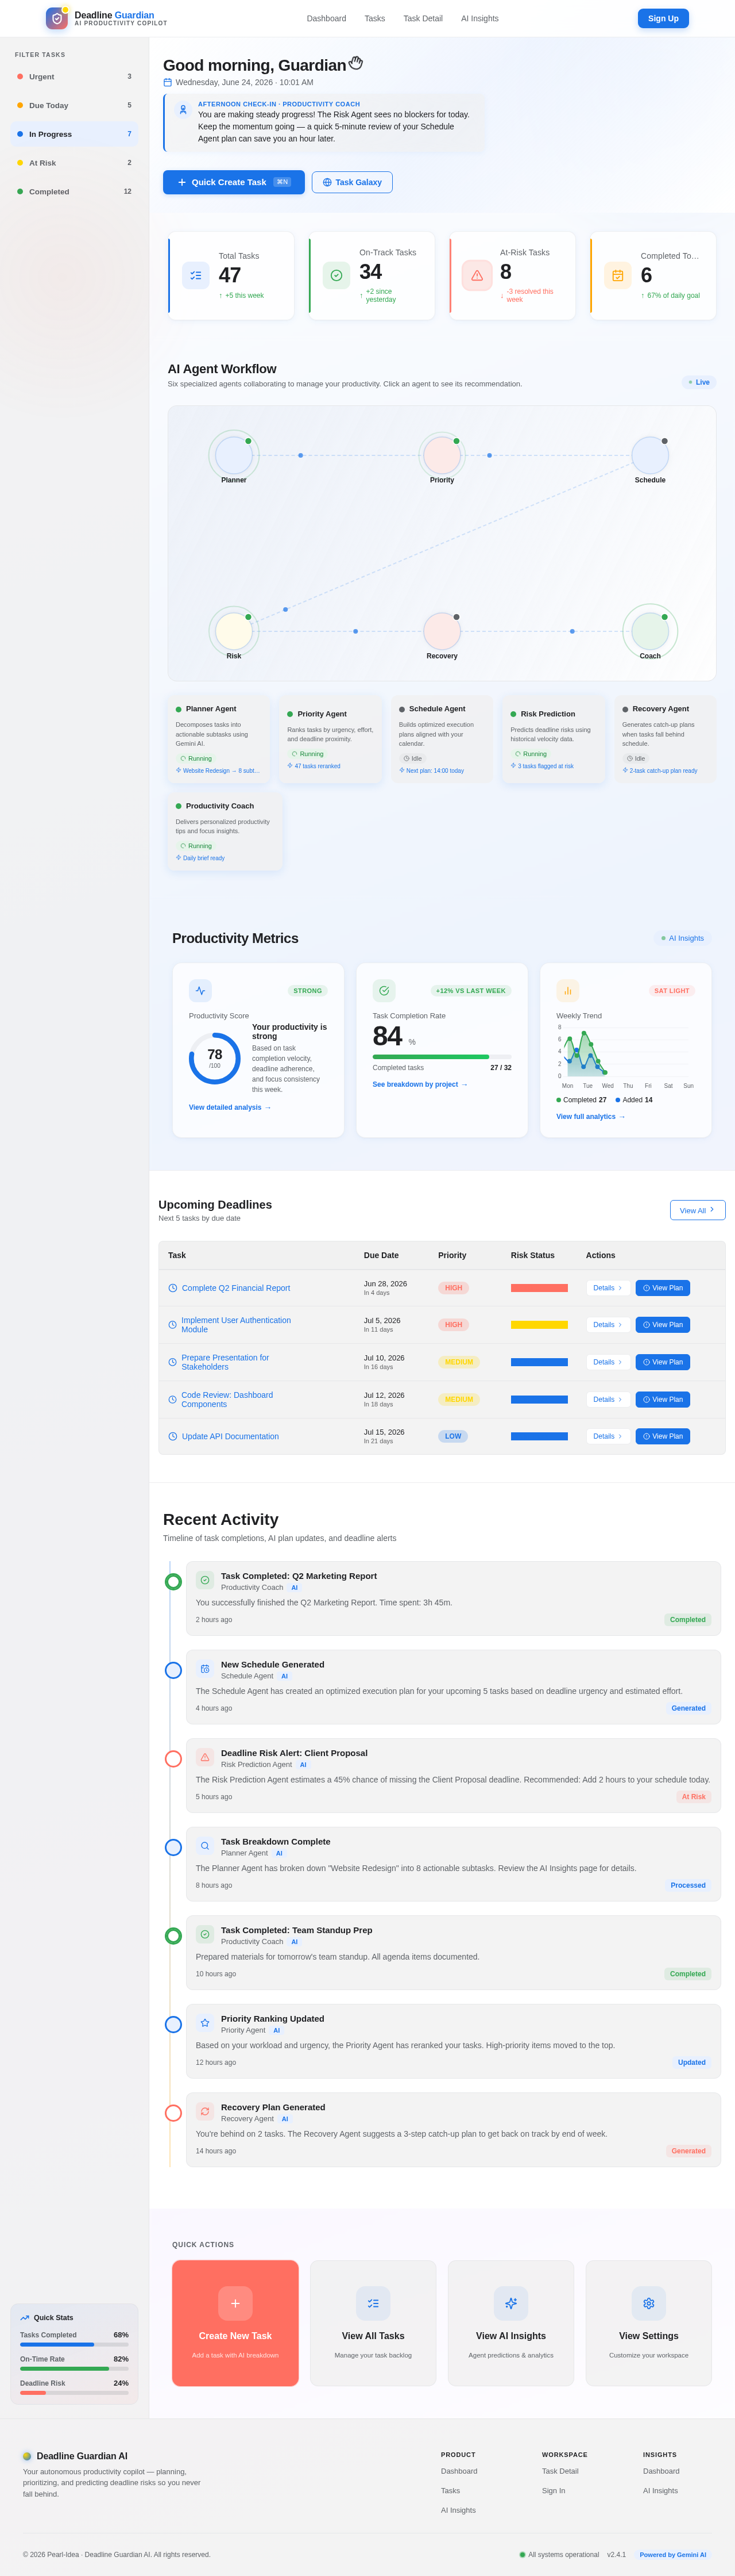This screenshot has width=735, height=2576.
Task: Click the Tasks Completed 68% progress bar
Action: point(74,2344)
